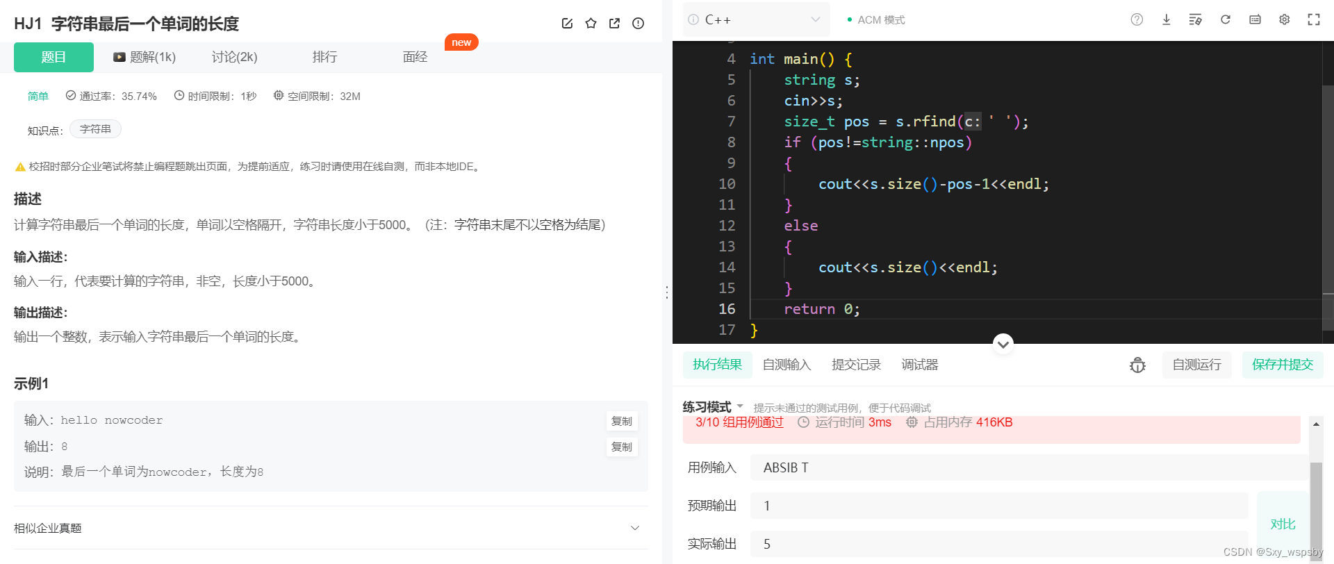This screenshot has height=564, width=1334.
Task: Open the 讨论(2k) tab
Action: click(x=235, y=57)
